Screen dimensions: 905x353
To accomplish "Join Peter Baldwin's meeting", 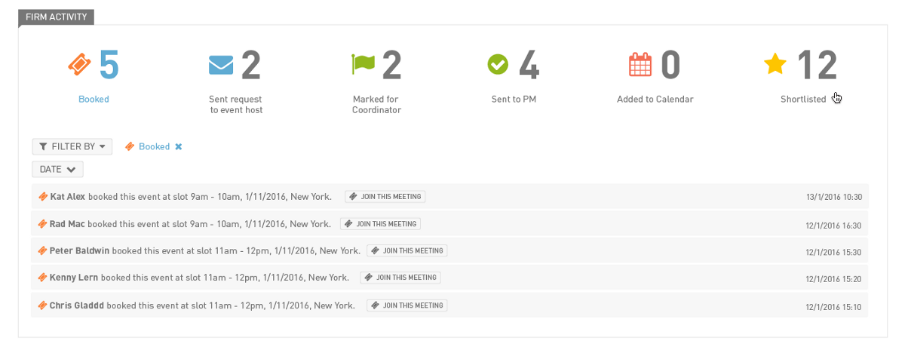I will 407,251.
